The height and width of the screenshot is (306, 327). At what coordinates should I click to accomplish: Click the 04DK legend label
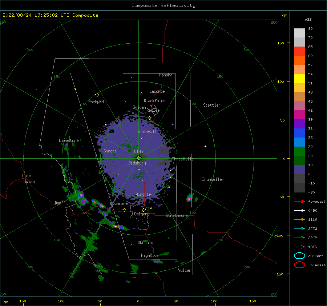(x=312, y=210)
